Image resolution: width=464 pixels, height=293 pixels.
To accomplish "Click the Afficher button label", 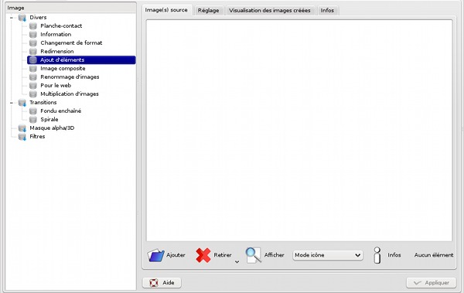I will click(x=274, y=255).
